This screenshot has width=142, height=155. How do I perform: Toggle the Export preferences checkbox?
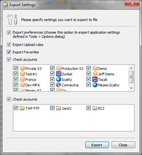click(9, 32)
